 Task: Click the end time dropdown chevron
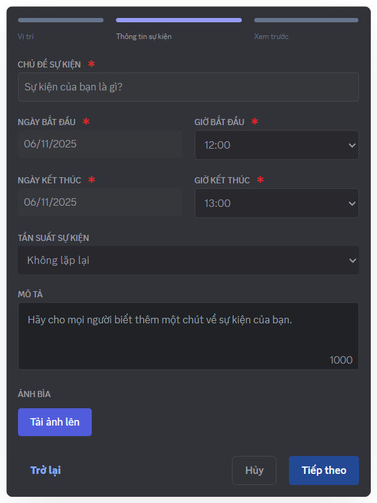click(352, 203)
